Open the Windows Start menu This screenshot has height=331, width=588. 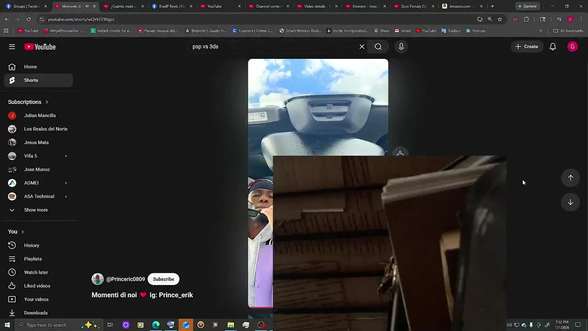7,325
